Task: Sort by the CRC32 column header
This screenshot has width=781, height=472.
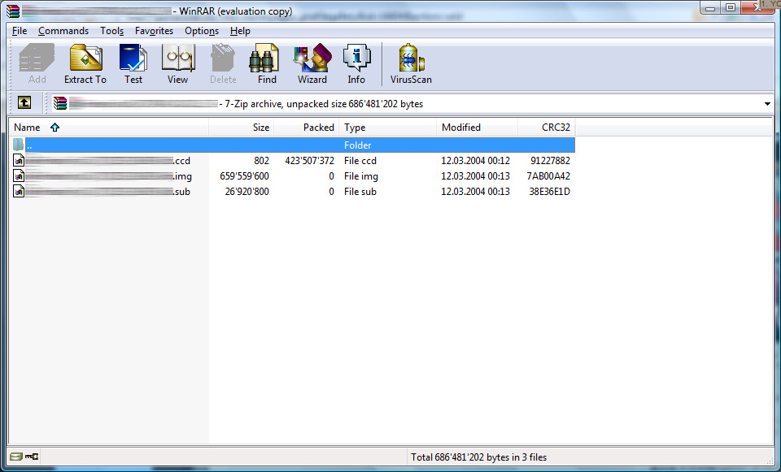Action: (547, 128)
